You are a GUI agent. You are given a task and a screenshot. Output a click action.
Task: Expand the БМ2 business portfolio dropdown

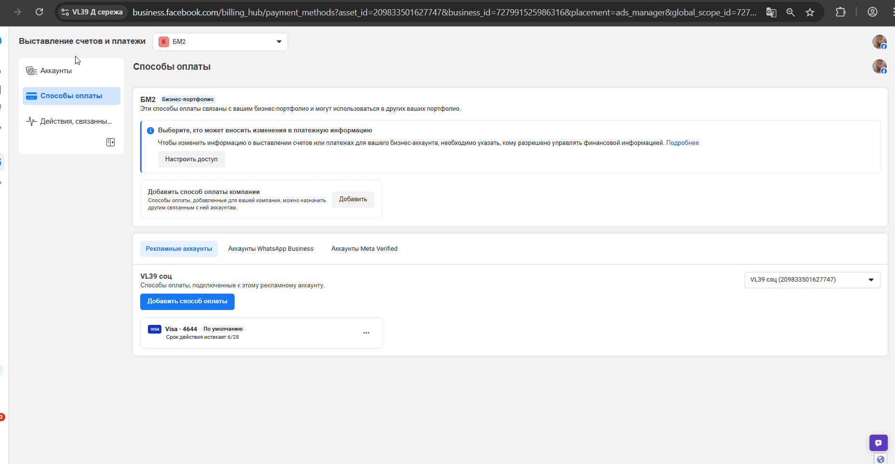point(220,42)
